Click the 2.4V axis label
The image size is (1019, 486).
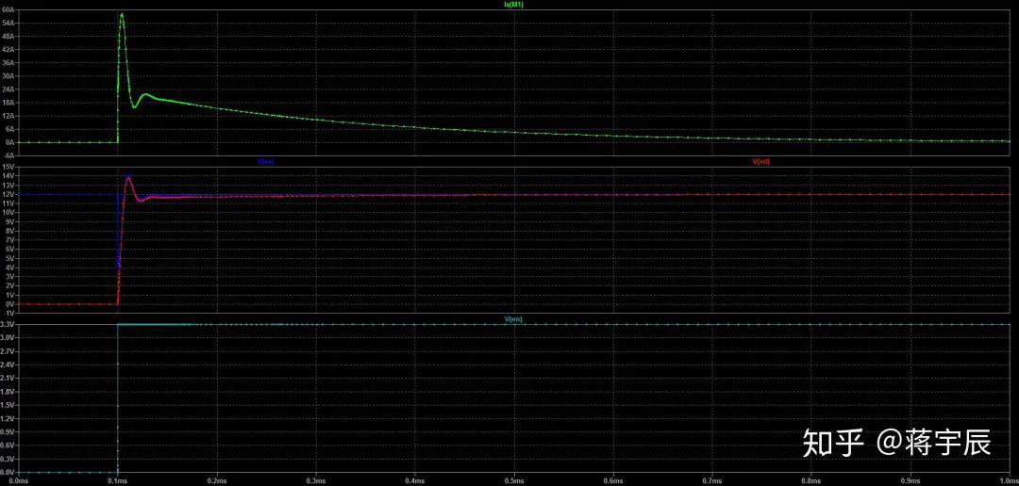click(x=9, y=364)
